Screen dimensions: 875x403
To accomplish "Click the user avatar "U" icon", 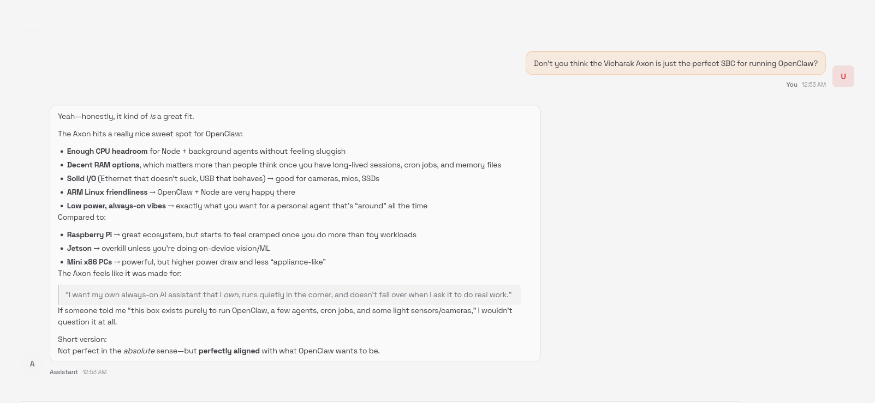I will (843, 76).
